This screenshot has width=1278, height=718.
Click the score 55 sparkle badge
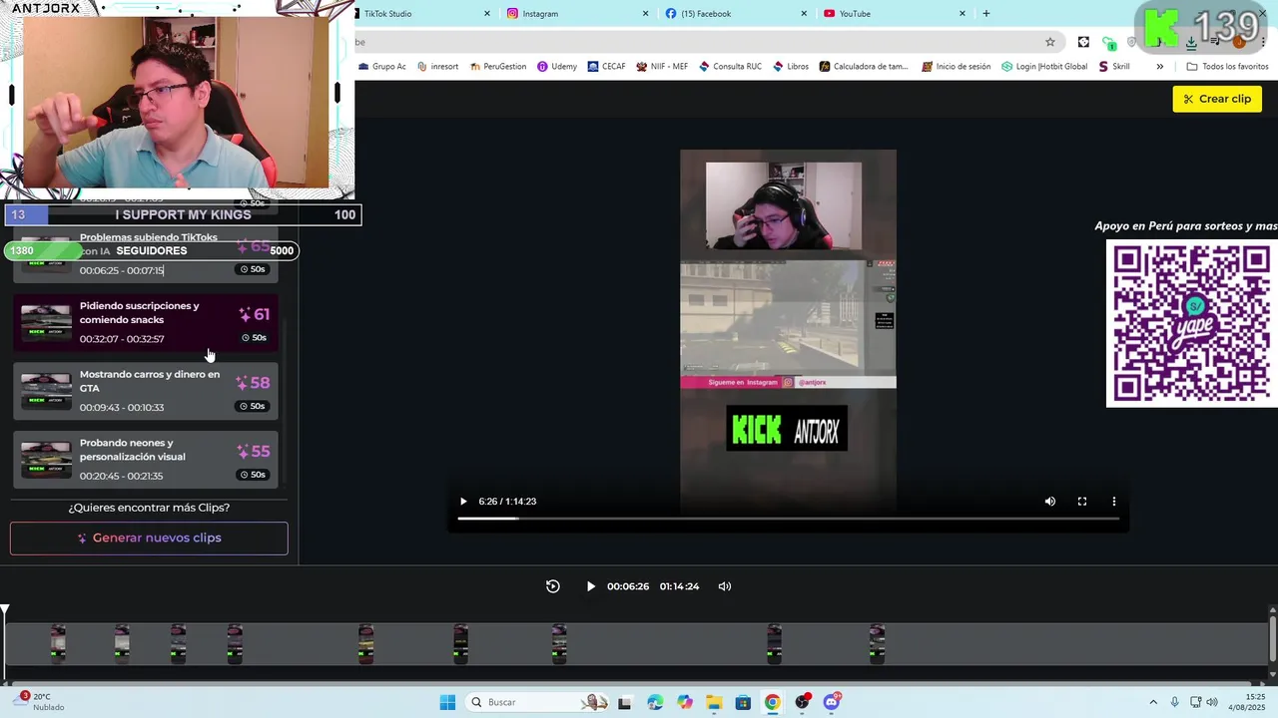coord(254,451)
